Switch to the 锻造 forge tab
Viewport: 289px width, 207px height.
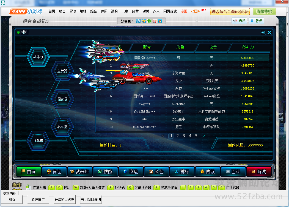[131, 172]
